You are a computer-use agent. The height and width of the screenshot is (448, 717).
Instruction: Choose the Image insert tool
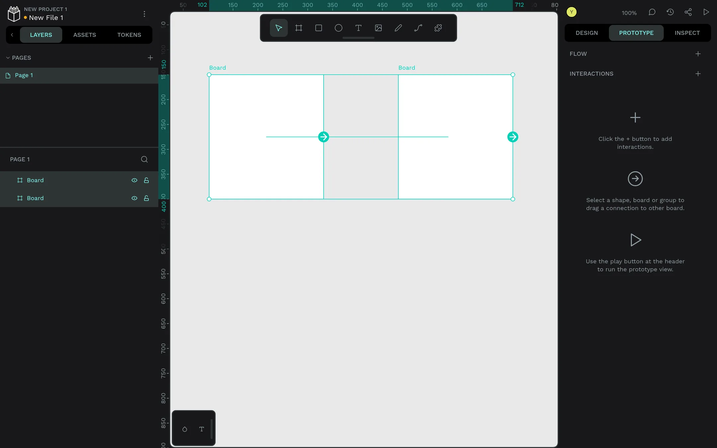pos(378,28)
